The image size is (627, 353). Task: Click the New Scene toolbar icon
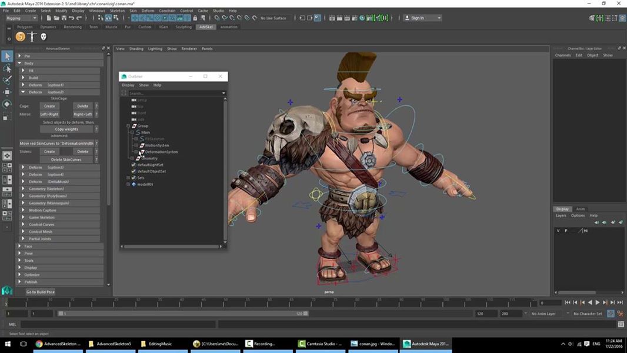pos(49,18)
